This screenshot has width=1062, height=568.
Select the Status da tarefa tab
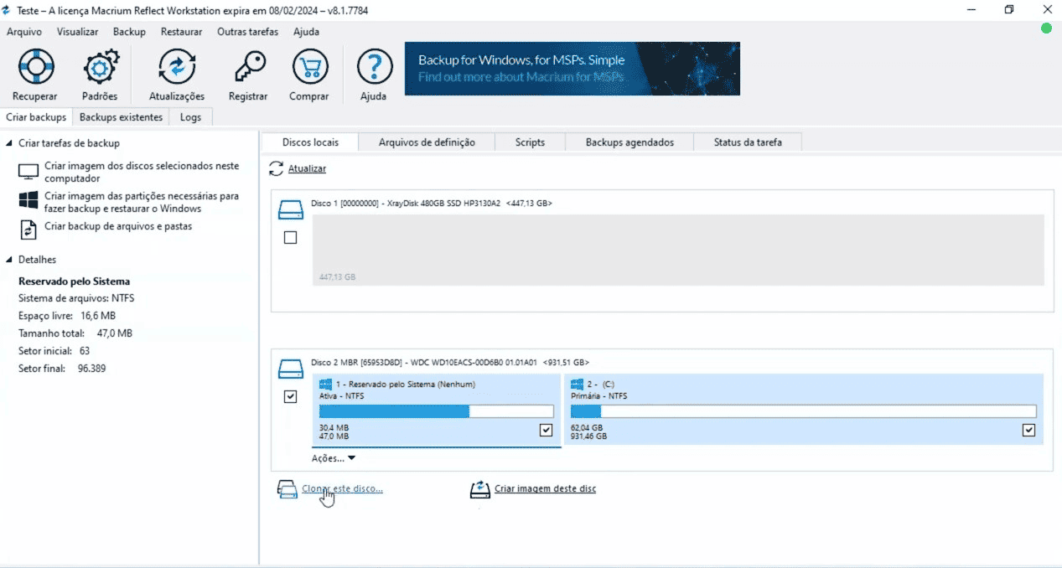748,142
